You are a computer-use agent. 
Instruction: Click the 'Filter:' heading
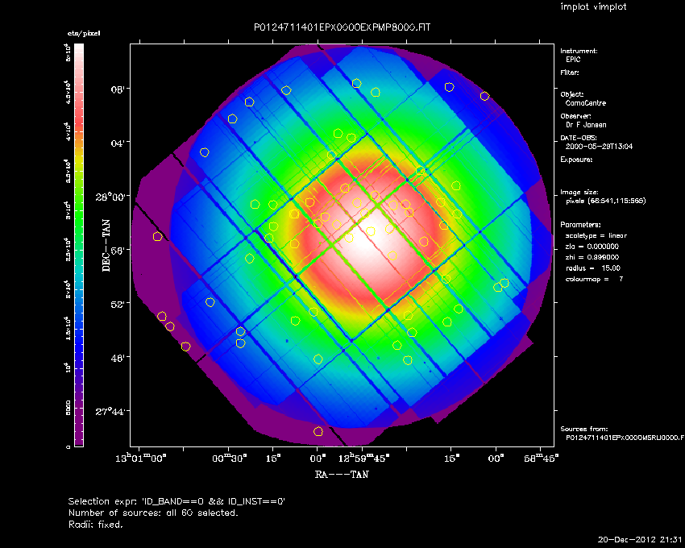tap(570, 73)
